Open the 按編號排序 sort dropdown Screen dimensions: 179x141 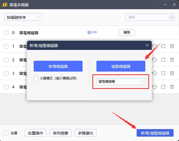coord(23,17)
